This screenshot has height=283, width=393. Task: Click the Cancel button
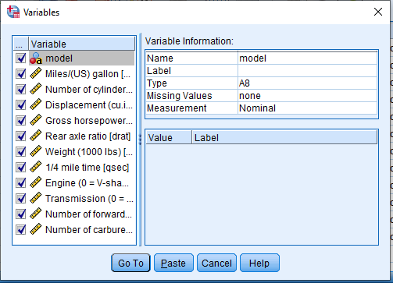point(216,263)
